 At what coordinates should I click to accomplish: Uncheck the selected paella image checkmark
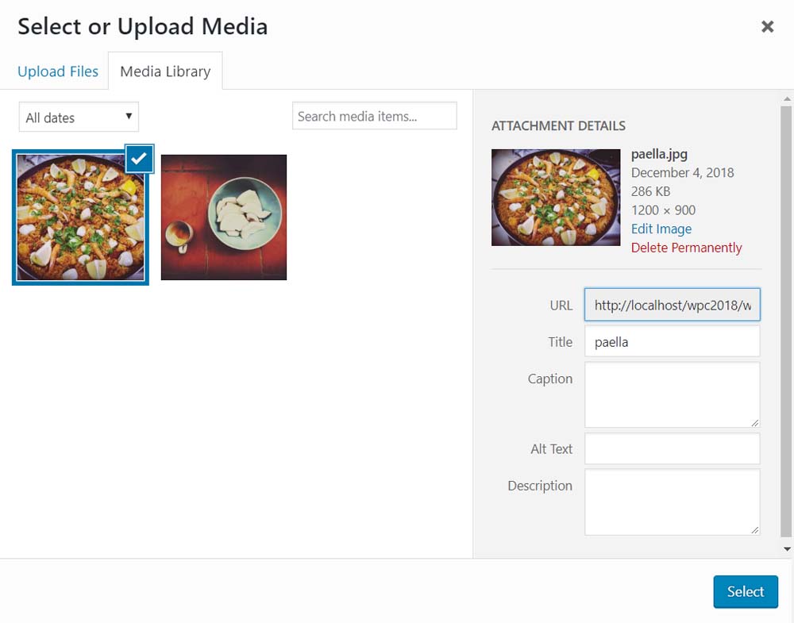[x=139, y=158]
